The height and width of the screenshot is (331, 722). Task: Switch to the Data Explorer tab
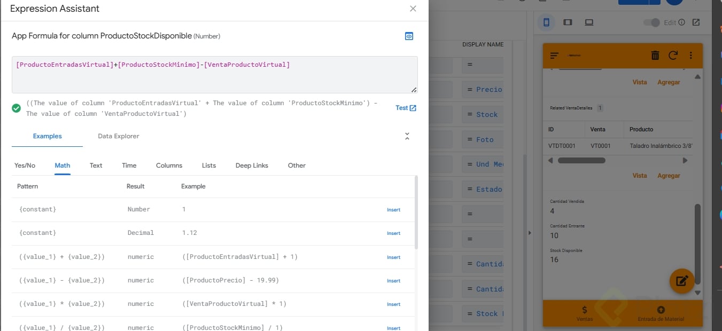click(118, 136)
